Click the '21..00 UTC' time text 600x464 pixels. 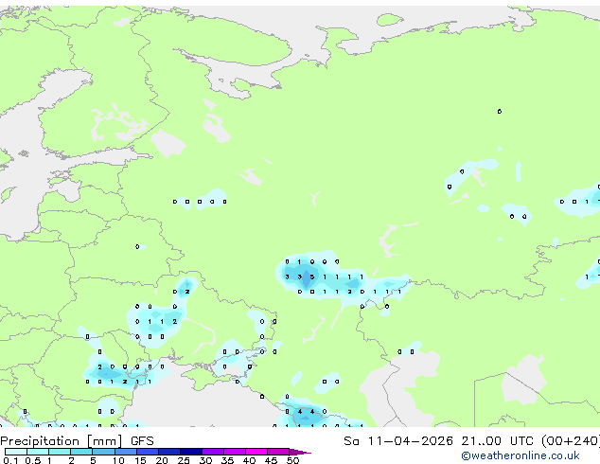[496, 441]
